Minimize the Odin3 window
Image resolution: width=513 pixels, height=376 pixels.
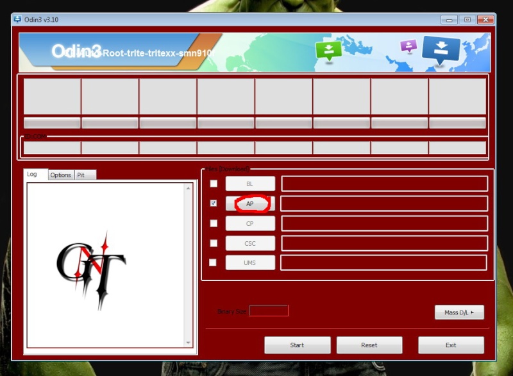449,20
